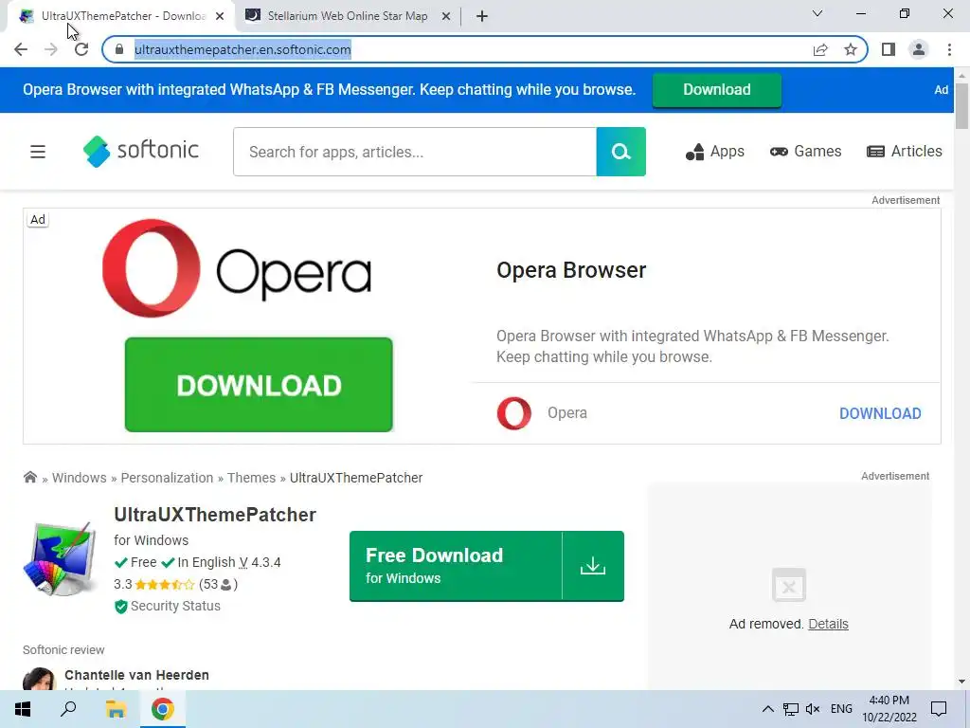The width and height of the screenshot is (970, 728).
Task: Open the browser side panel
Action: point(889,49)
